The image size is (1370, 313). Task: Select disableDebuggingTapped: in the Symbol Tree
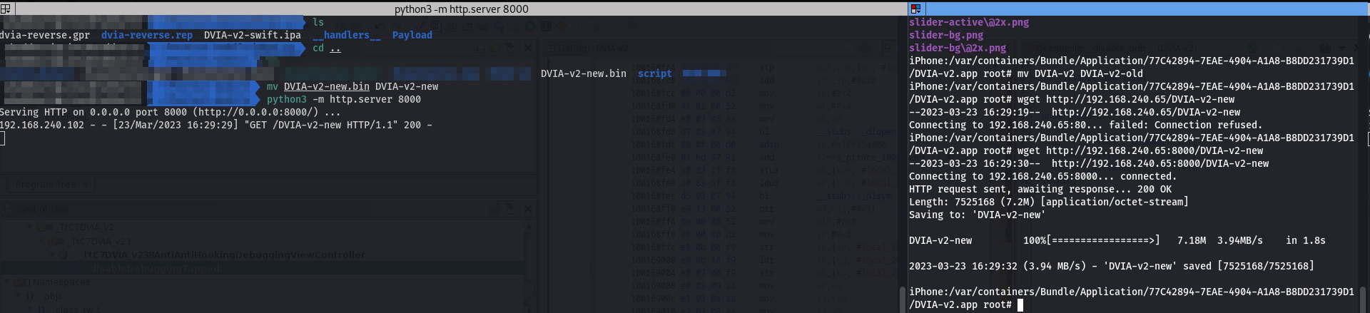[x=156, y=269]
